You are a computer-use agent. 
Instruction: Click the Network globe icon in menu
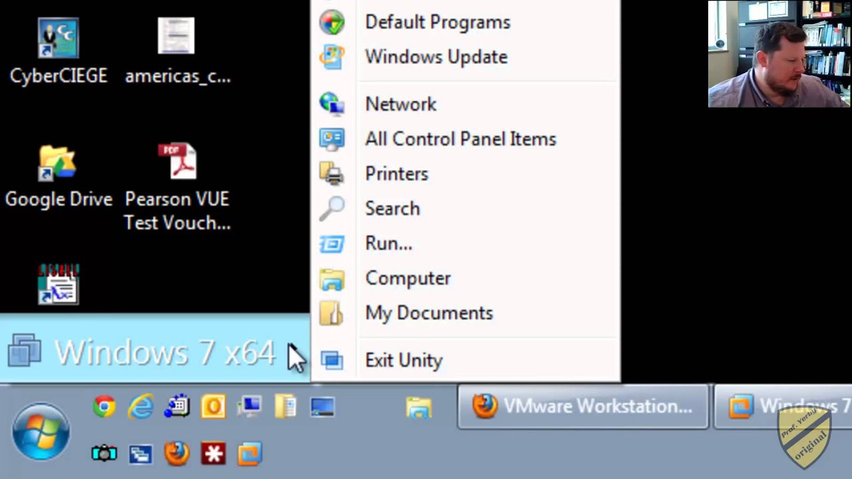(x=331, y=104)
